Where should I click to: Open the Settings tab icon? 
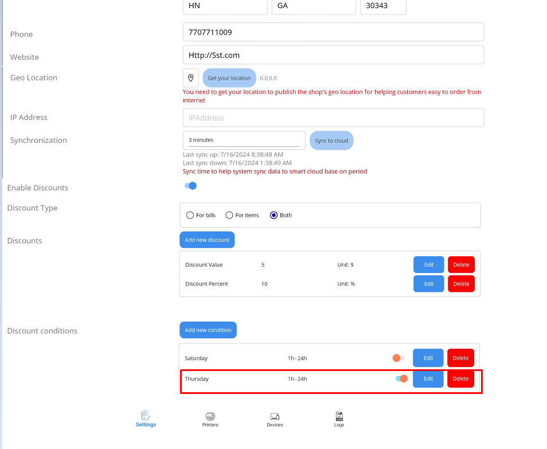coord(146,416)
